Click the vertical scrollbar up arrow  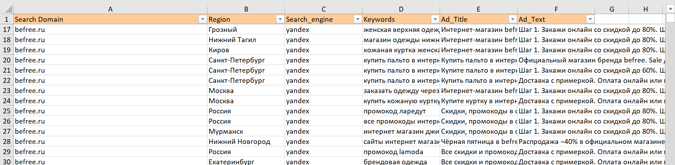[x=670, y=9]
